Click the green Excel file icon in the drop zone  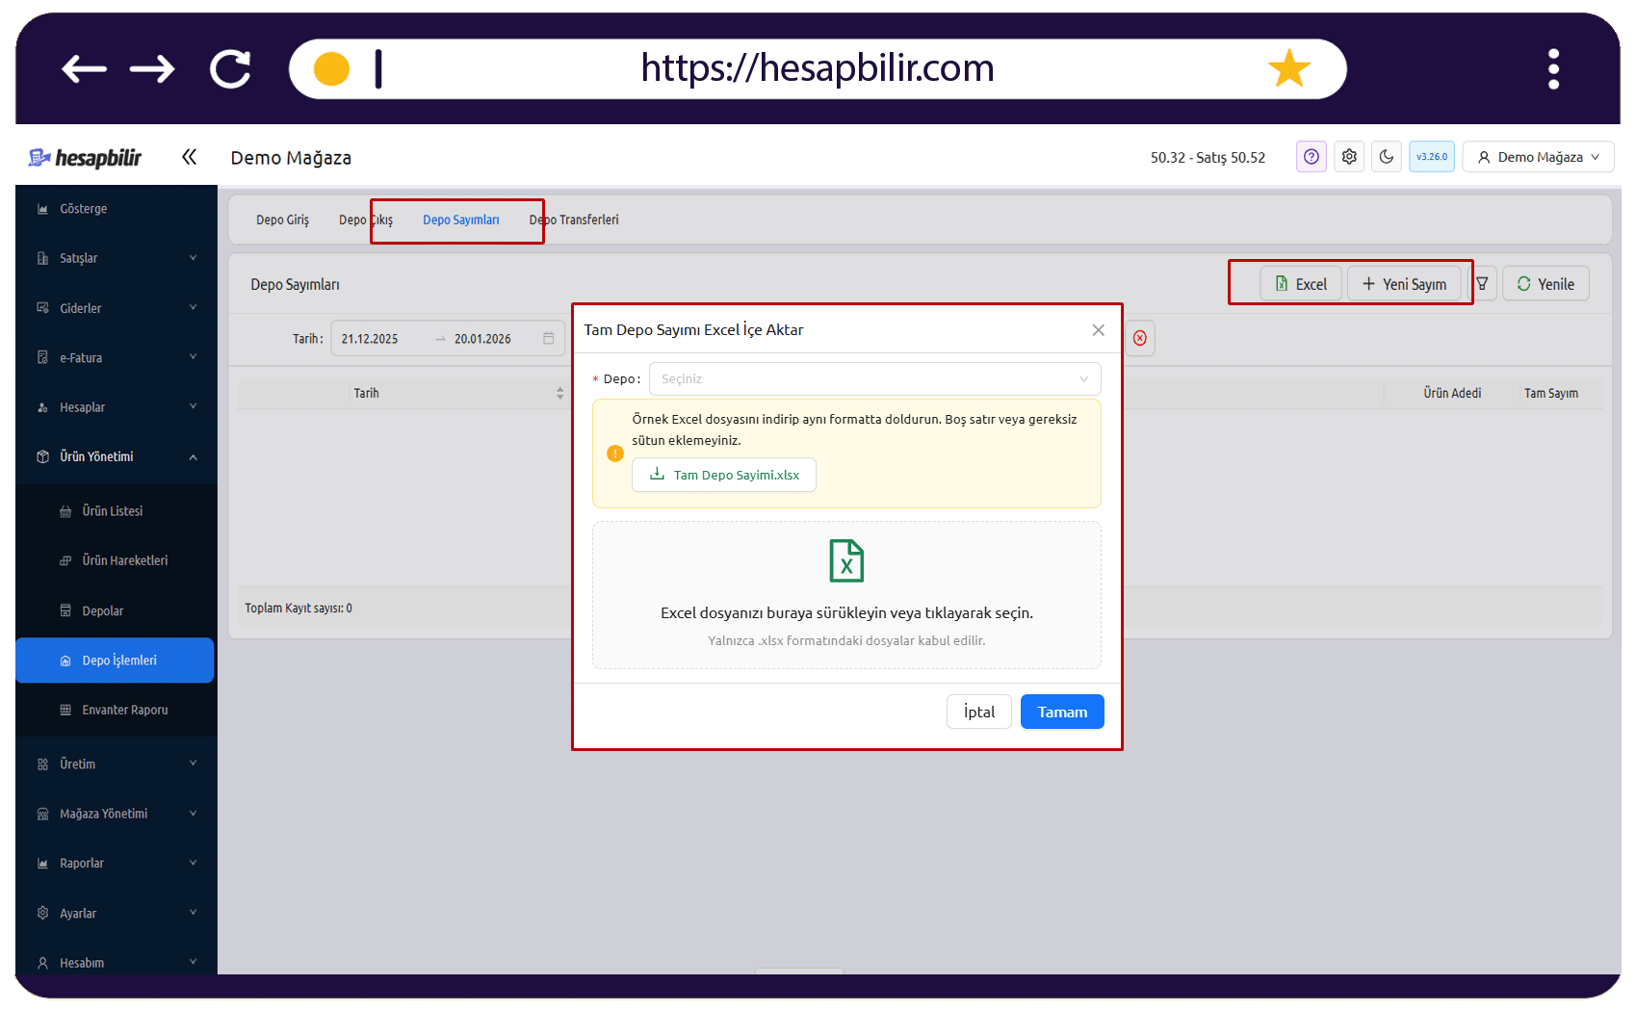(x=846, y=560)
